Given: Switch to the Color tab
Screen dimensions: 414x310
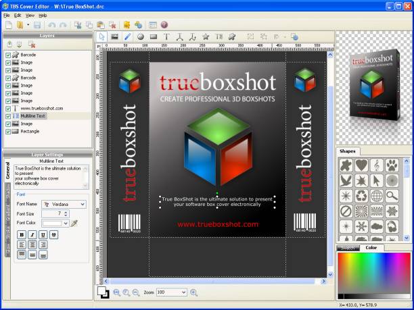Looking at the screenshot, I should pyautogui.click(x=371, y=247).
